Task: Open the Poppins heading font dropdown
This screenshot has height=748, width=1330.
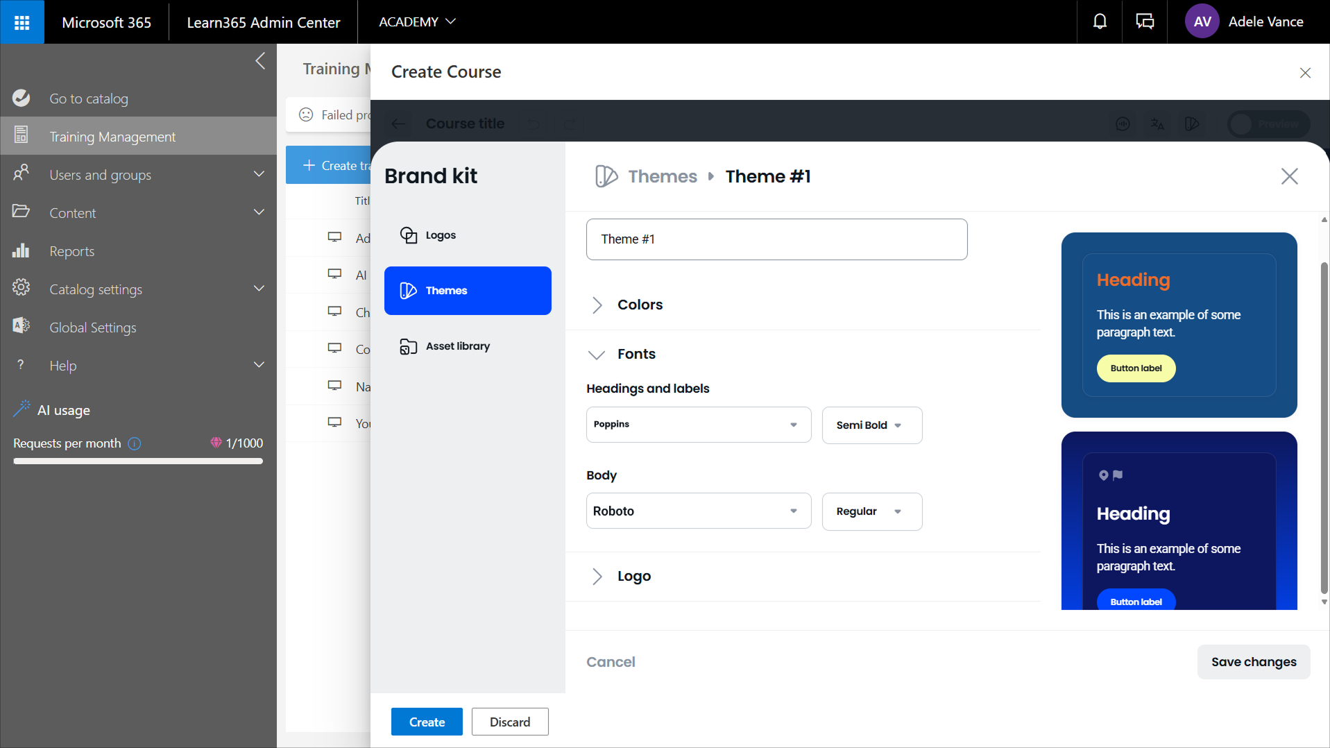Action: click(698, 425)
